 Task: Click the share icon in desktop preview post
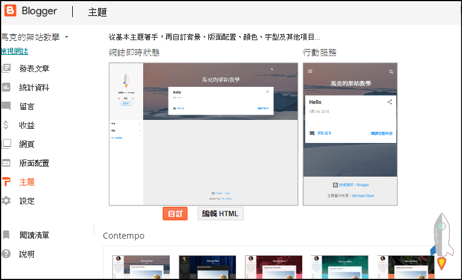click(x=267, y=92)
